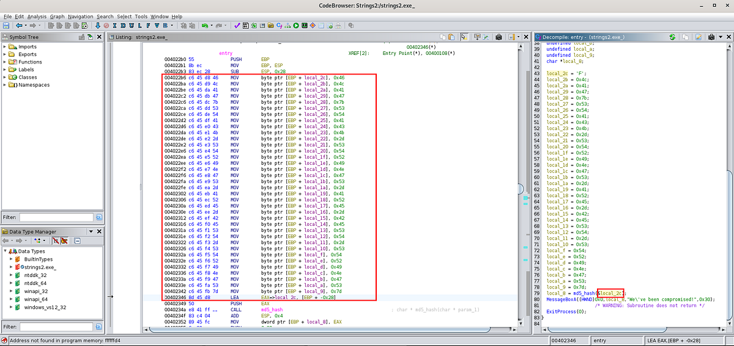Expand the Exports folder
The height and width of the screenshot is (346, 734).
[x=5, y=54]
